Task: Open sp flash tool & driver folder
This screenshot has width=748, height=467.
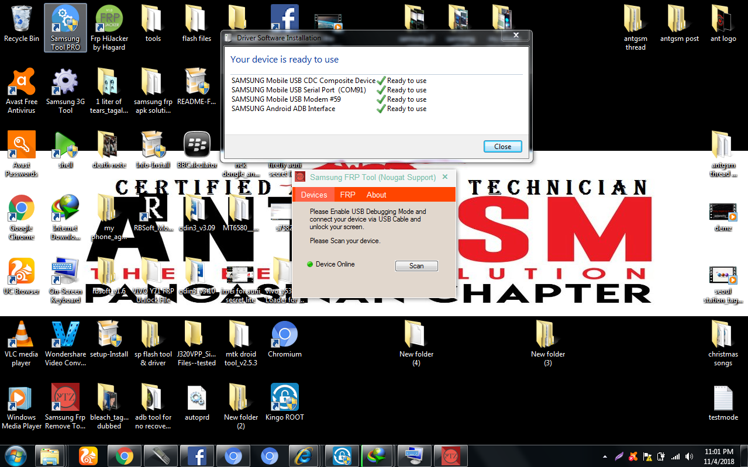Action: [153, 344]
